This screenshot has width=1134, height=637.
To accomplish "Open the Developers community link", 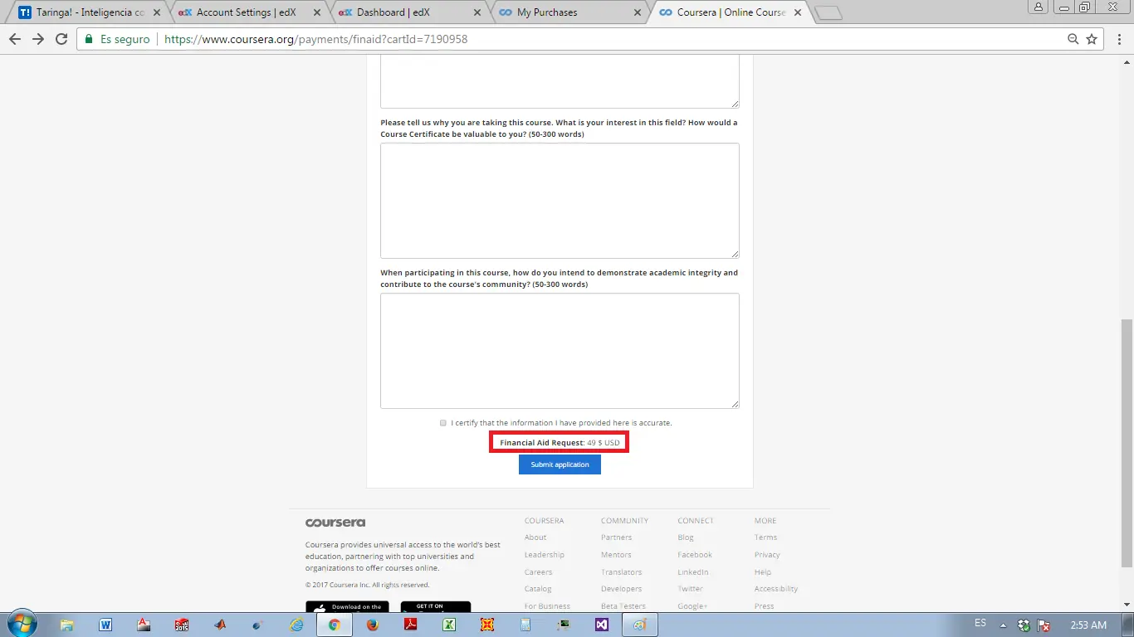I will click(x=621, y=589).
